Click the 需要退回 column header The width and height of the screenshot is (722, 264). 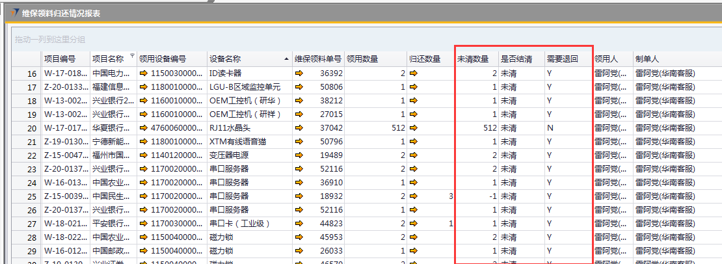click(x=562, y=59)
